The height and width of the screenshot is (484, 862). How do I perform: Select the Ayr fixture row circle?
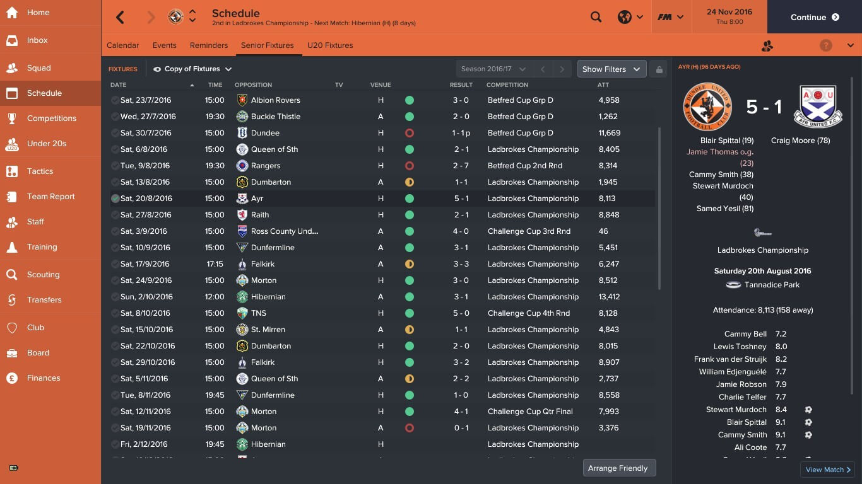115,199
